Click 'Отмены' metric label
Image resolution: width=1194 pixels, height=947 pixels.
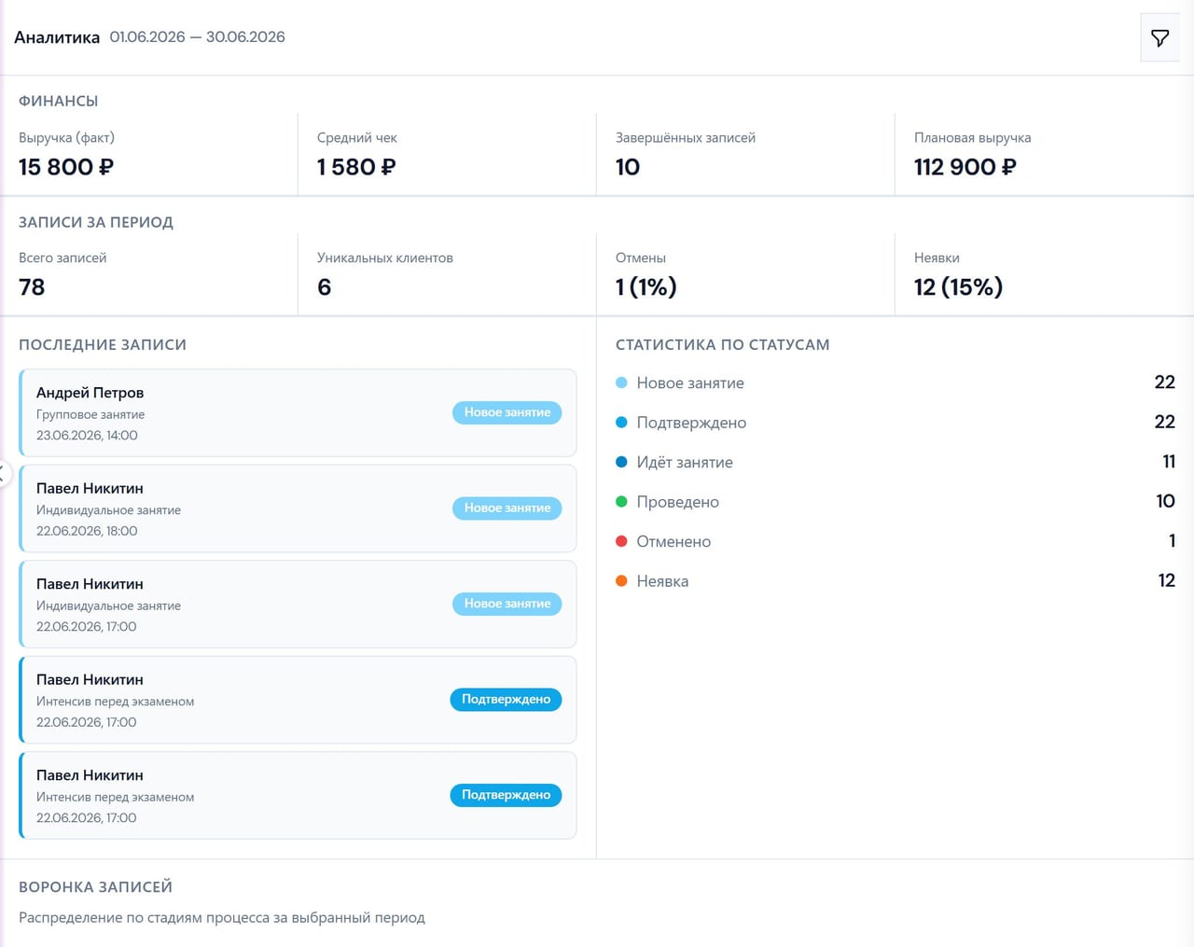click(x=641, y=258)
